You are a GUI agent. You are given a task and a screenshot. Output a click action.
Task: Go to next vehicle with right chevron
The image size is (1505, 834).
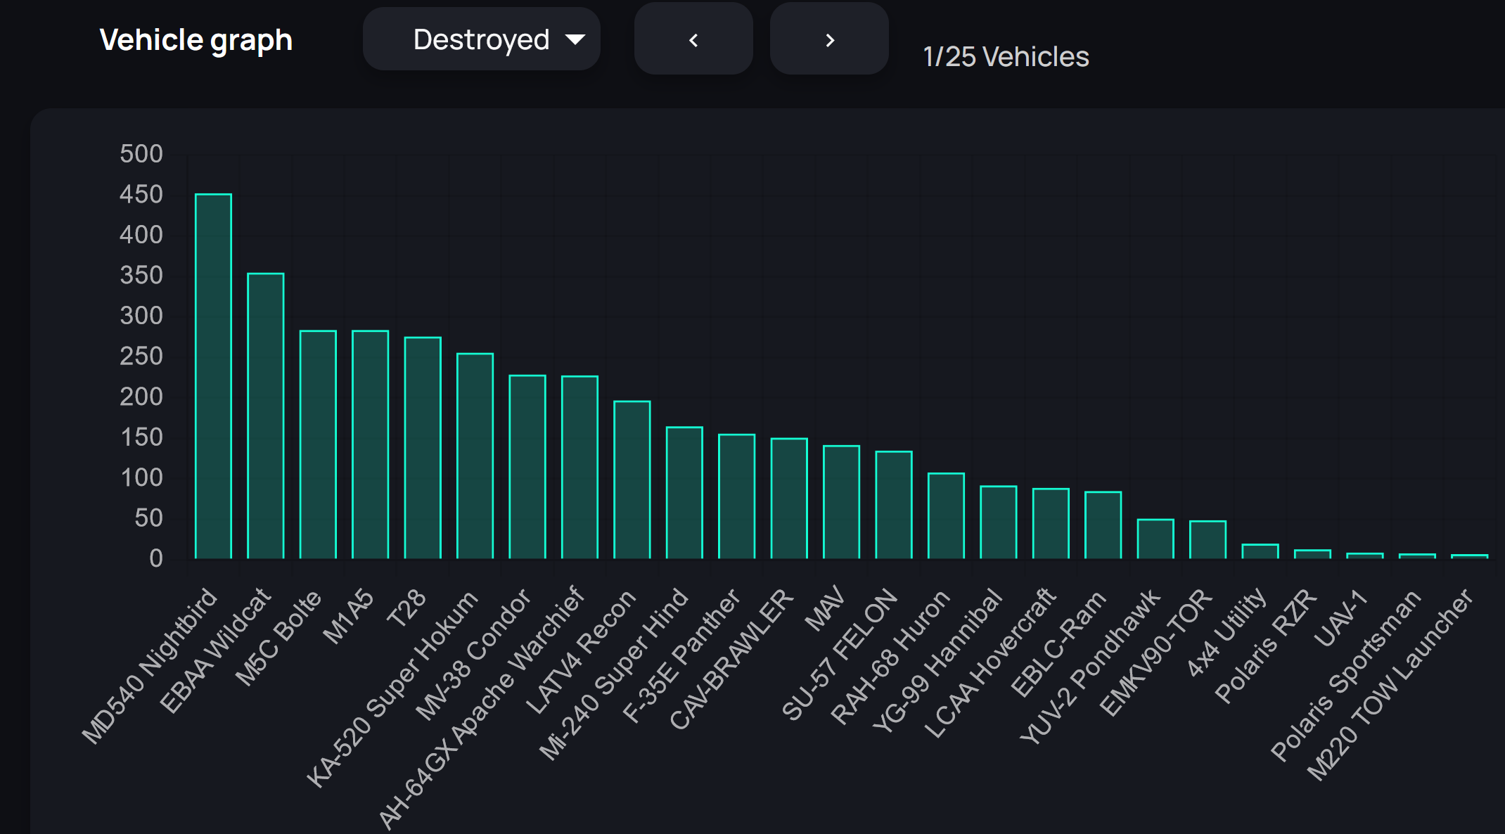pyautogui.click(x=829, y=39)
